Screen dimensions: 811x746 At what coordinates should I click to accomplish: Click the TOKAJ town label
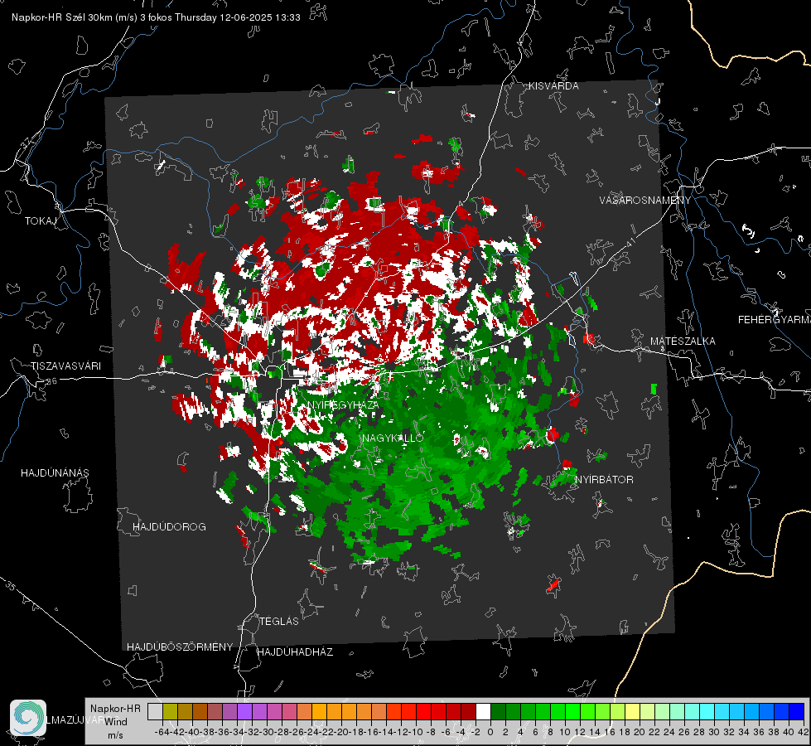pos(41,221)
